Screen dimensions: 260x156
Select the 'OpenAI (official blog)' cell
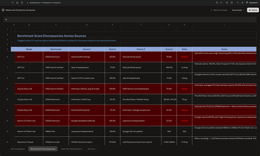pyautogui.click(x=87, y=57)
